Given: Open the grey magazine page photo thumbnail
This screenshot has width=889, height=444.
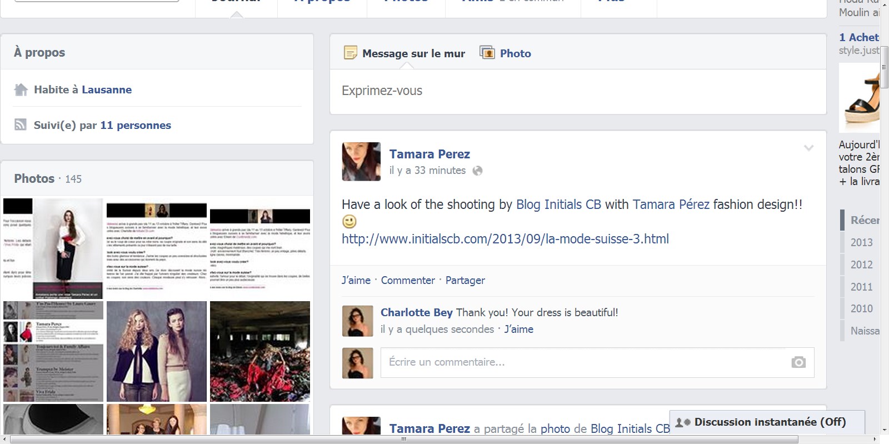Looking at the screenshot, I should point(53,351).
